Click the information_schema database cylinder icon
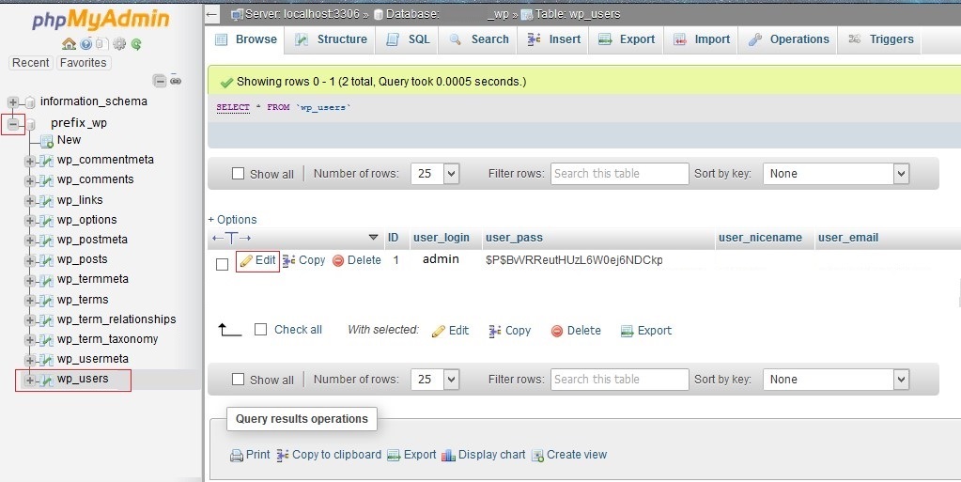The height and width of the screenshot is (482, 961). coord(30,102)
